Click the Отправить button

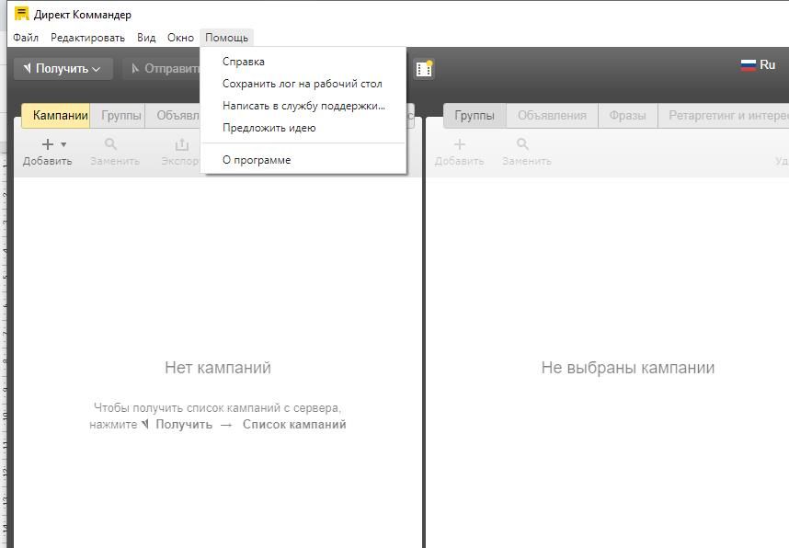[x=162, y=69]
